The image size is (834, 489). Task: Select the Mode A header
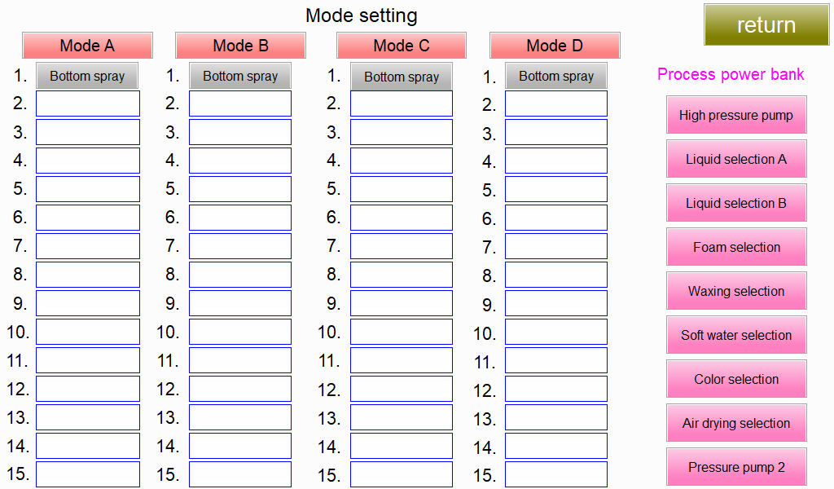click(x=87, y=46)
